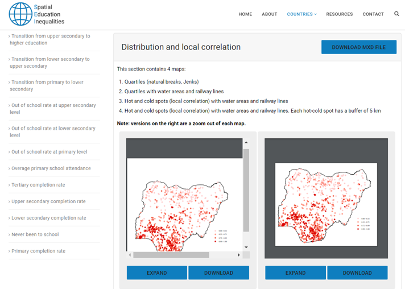The image size is (405, 289).
Task: Open Upper secondary completion rate
Action: coord(48,201)
